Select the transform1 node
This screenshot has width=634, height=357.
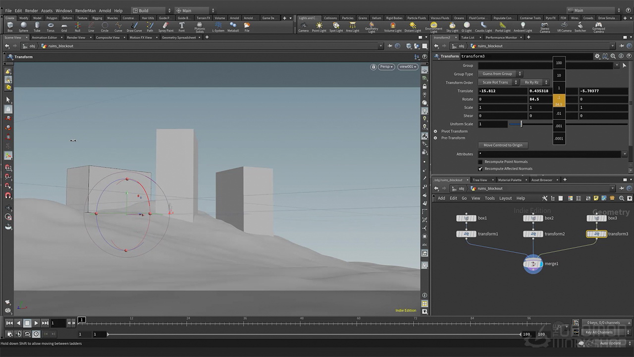(x=466, y=234)
